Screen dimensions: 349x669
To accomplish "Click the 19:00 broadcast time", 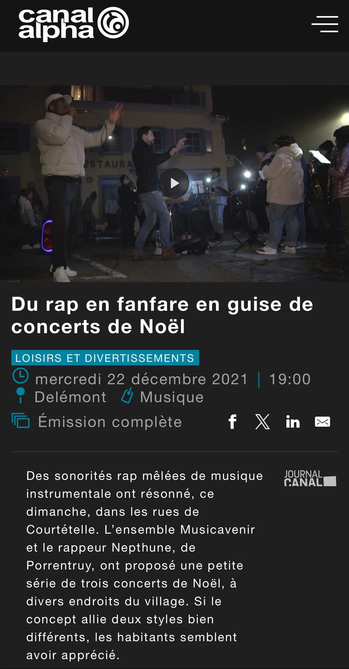I will point(290,379).
